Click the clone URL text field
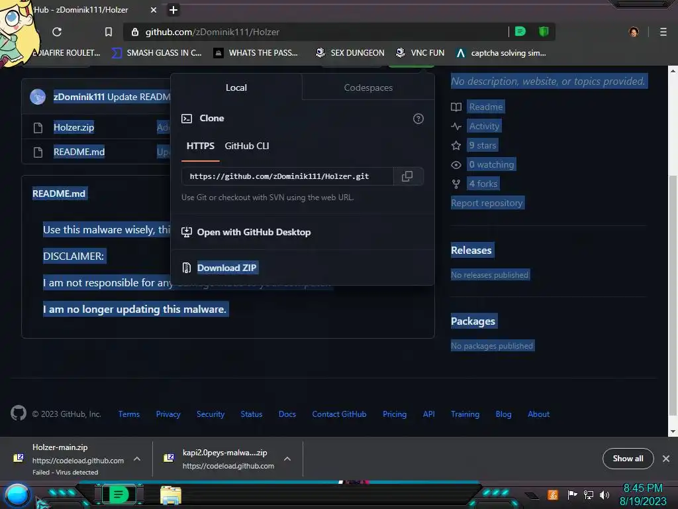The image size is (678, 509). tap(287, 176)
